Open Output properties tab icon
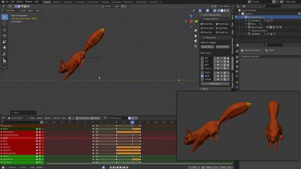301x169 pixels. [x=237, y=62]
